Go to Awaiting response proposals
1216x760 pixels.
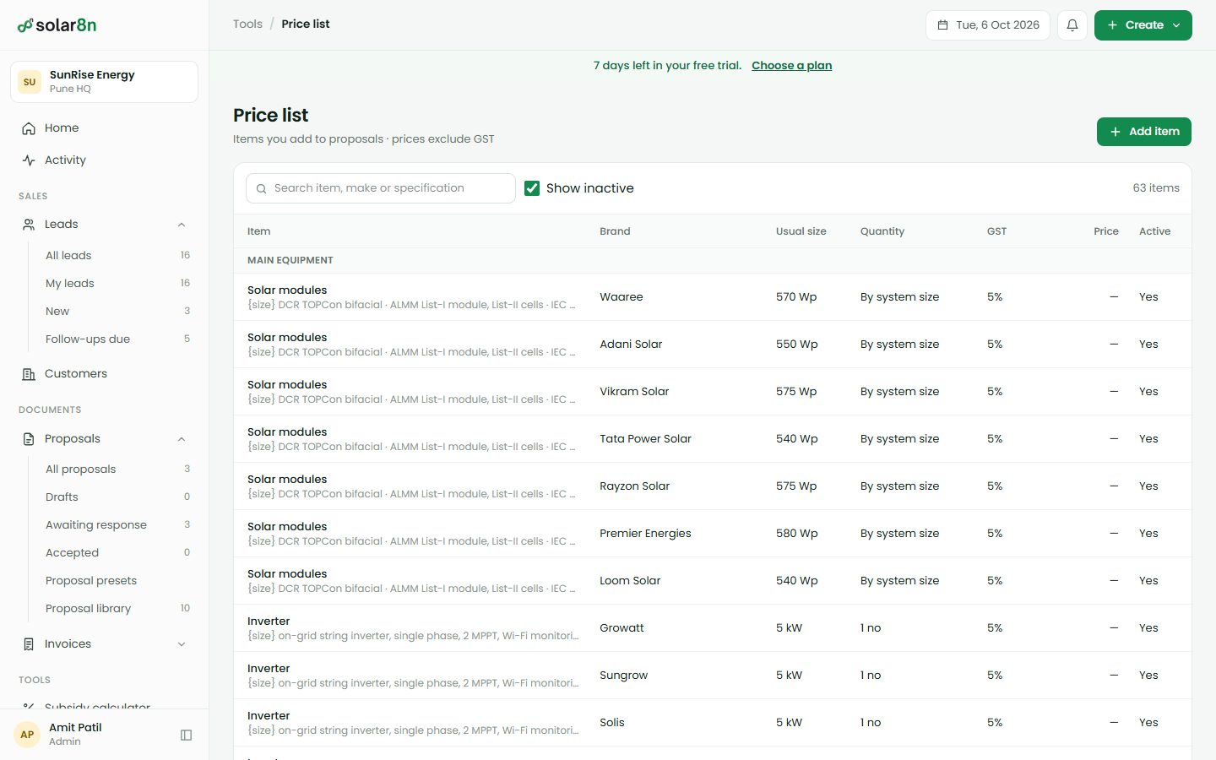click(x=117, y=525)
